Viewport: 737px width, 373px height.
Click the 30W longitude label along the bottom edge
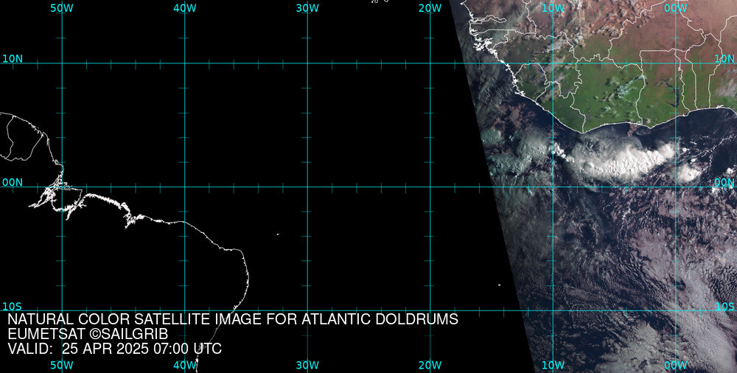click(307, 365)
